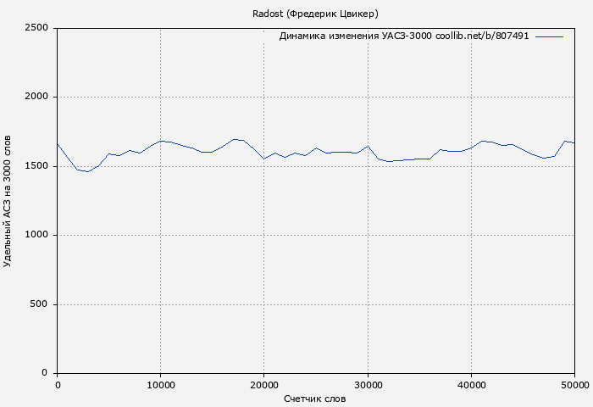Click the blue legend line sample
The width and height of the screenshot is (593, 407).
click(x=549, y=36)
